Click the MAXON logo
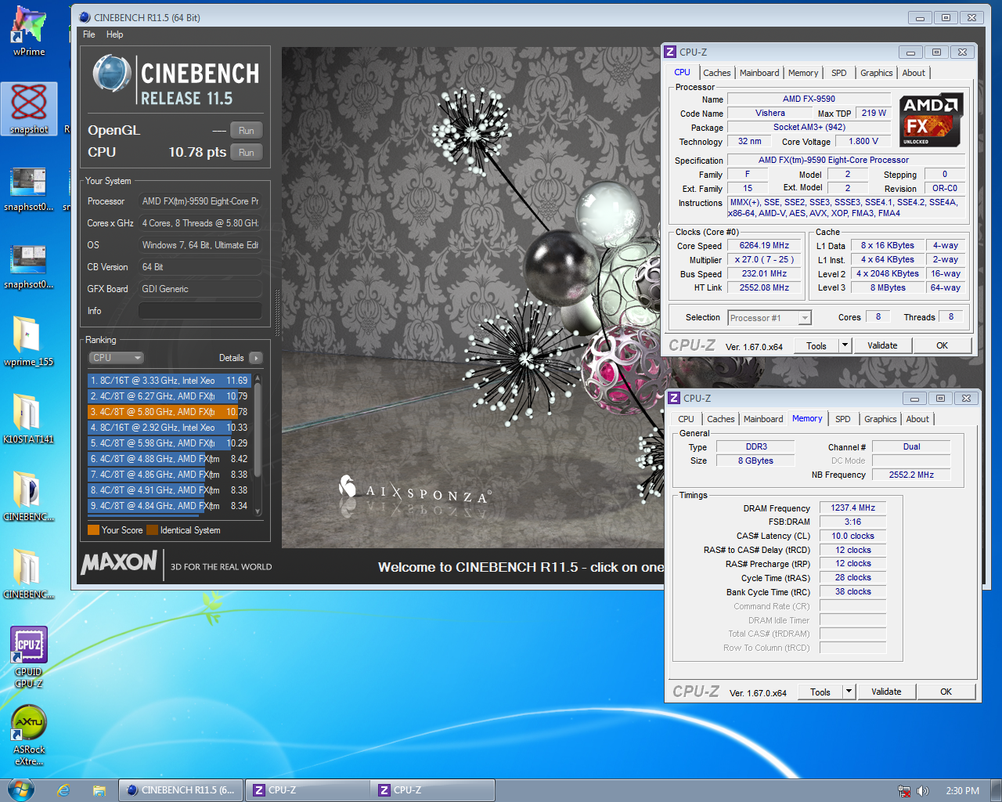The image size is (1002, 802). (119, 562)
